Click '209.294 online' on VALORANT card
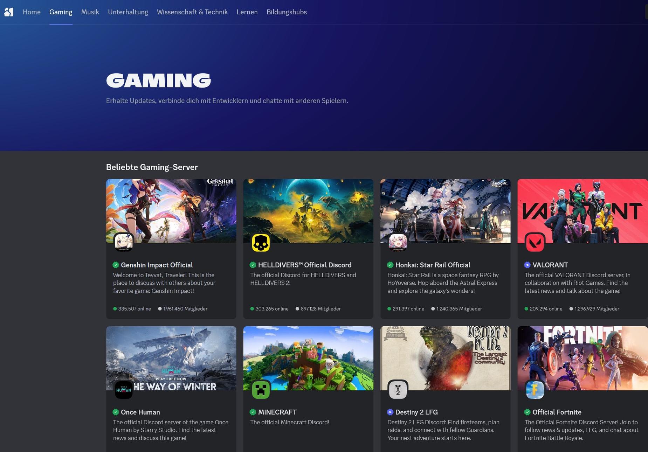The width and height of the screenshot is (648, 452). click(x=543, y=309)
